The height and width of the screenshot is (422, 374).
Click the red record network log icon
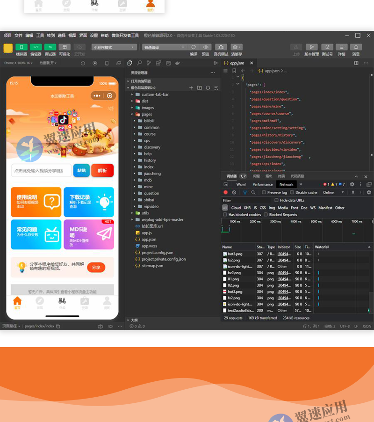[226, 192]
